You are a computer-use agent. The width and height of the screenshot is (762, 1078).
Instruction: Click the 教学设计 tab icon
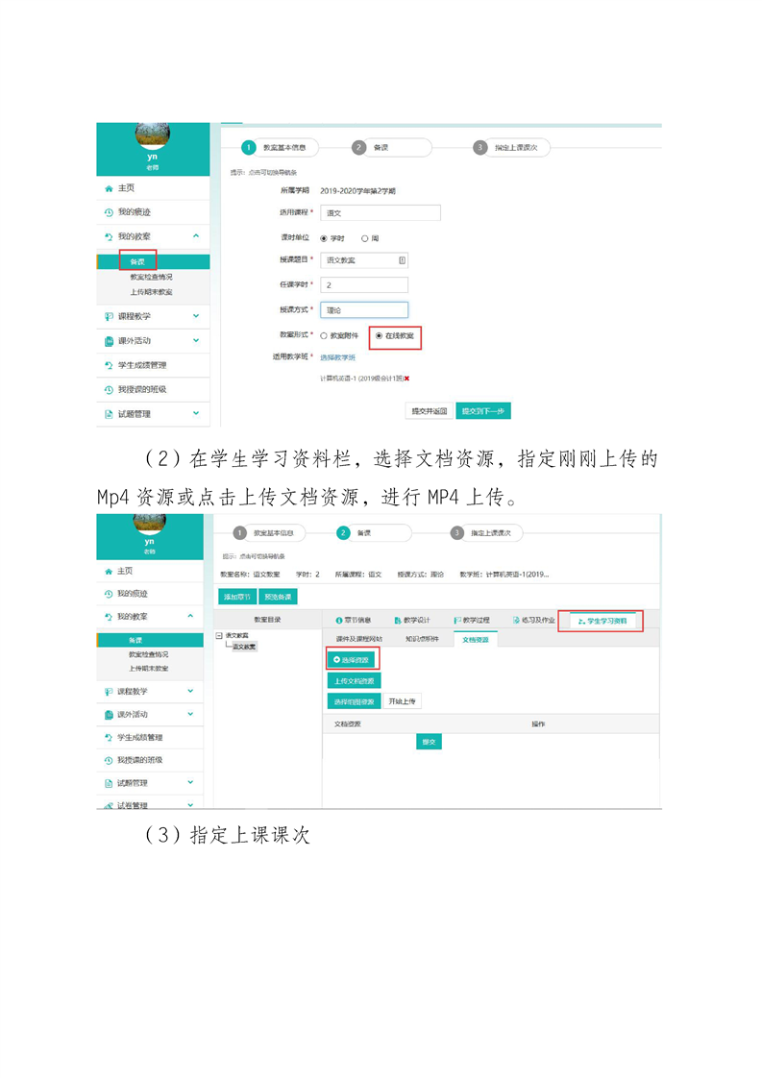tap(397, 621)
